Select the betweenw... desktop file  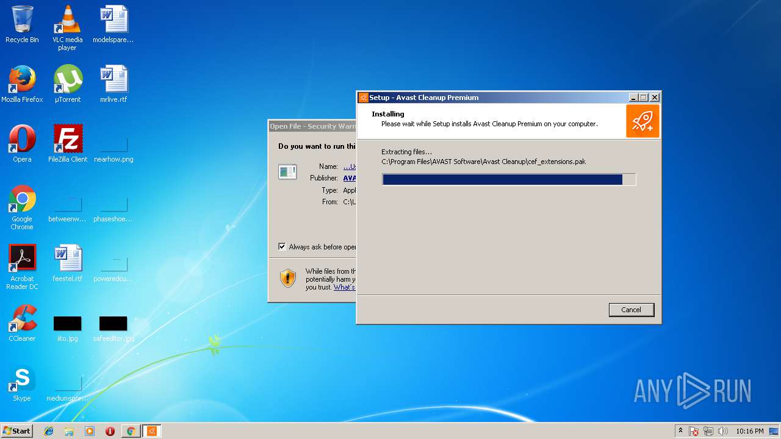(x=67, y=210)
